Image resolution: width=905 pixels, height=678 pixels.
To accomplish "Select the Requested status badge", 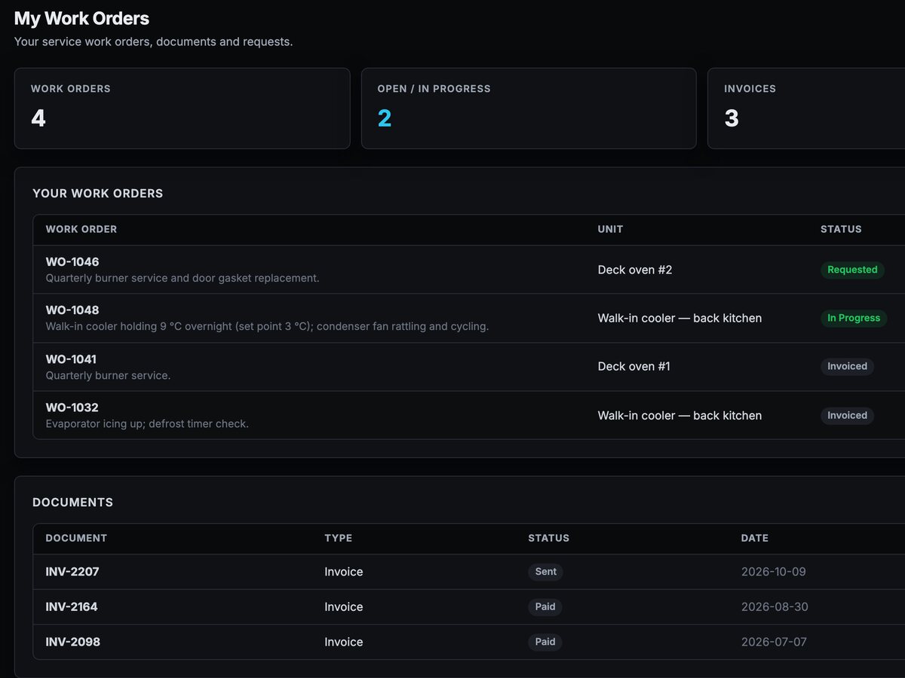I will [x=852, y=270].
